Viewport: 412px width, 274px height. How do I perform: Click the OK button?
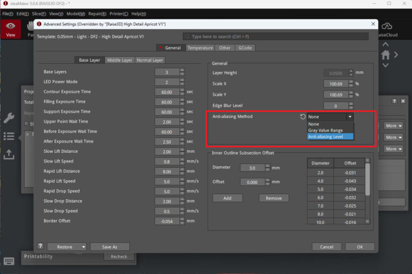(360, 247)
